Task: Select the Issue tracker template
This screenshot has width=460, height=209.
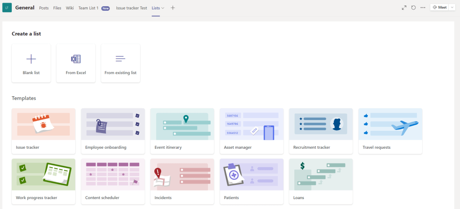Action: (x=44, y=131)
